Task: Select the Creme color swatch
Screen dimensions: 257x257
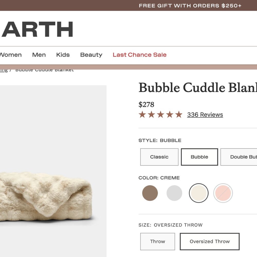Action: point(199,193)
